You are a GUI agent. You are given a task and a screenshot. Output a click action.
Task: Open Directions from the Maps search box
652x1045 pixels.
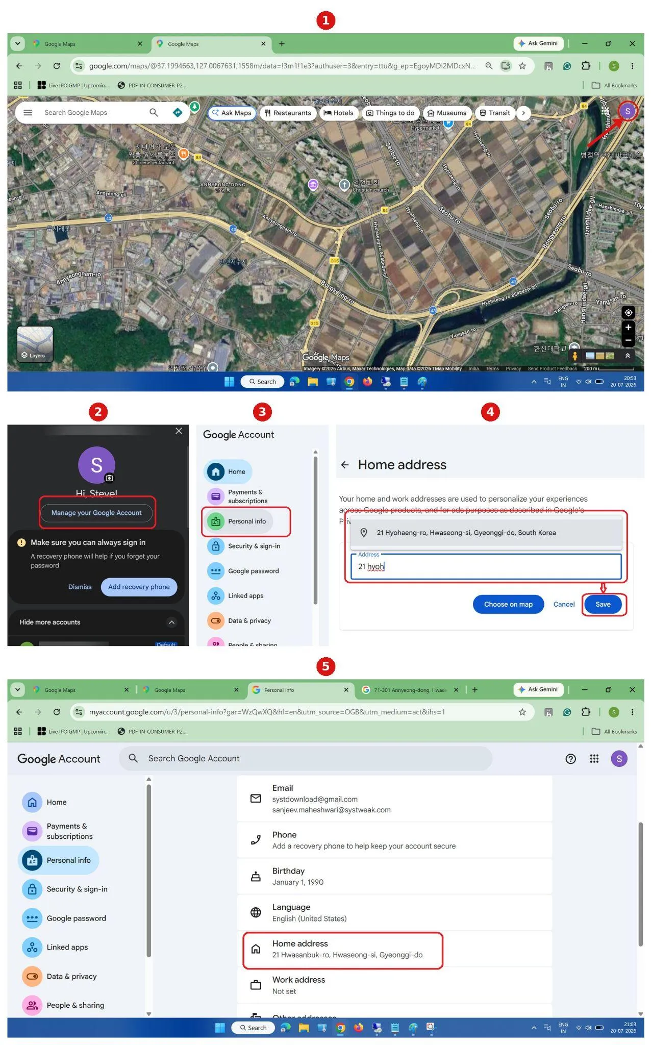[x=178, y=113]
